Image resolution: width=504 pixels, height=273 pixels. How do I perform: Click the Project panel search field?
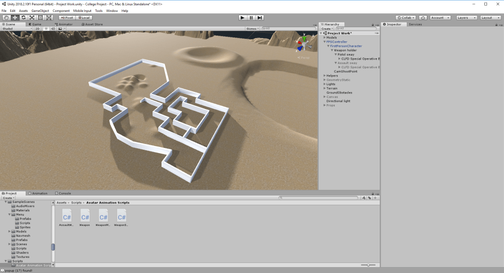pyautogui.click(x=319, y=198)
